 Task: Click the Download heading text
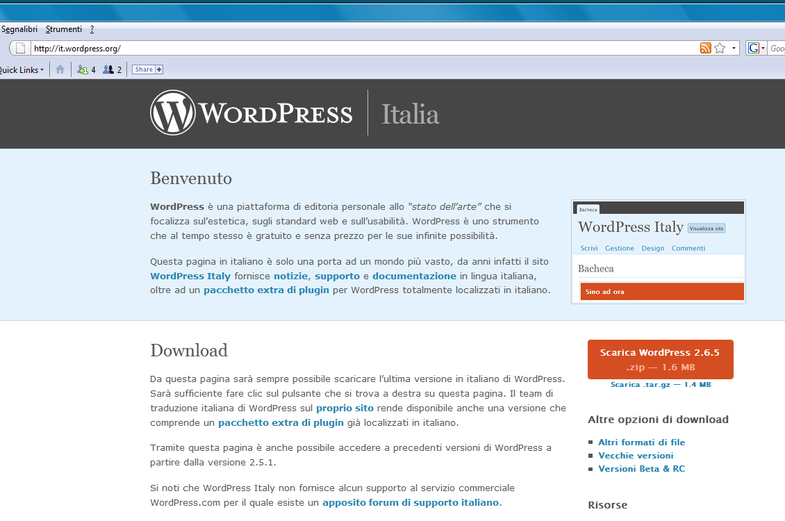tap(189, 350)
